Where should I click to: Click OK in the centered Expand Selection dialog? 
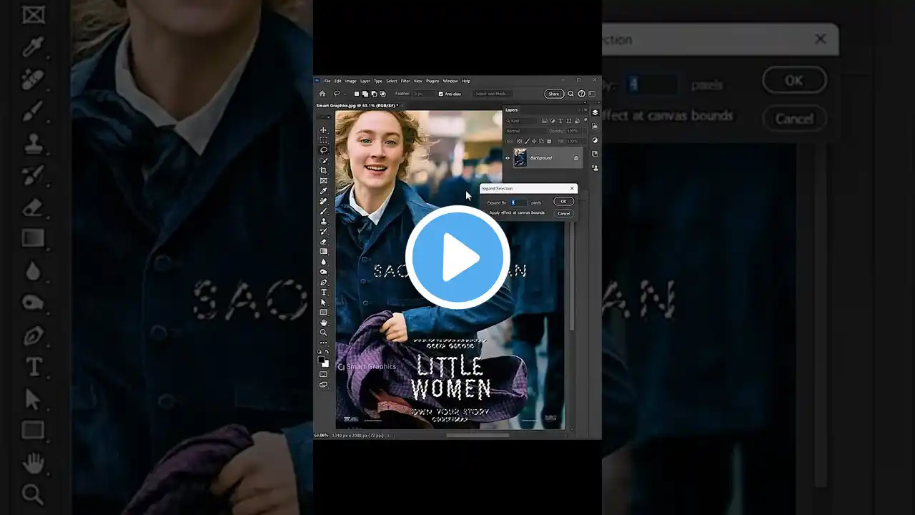(x=563, y=201)
